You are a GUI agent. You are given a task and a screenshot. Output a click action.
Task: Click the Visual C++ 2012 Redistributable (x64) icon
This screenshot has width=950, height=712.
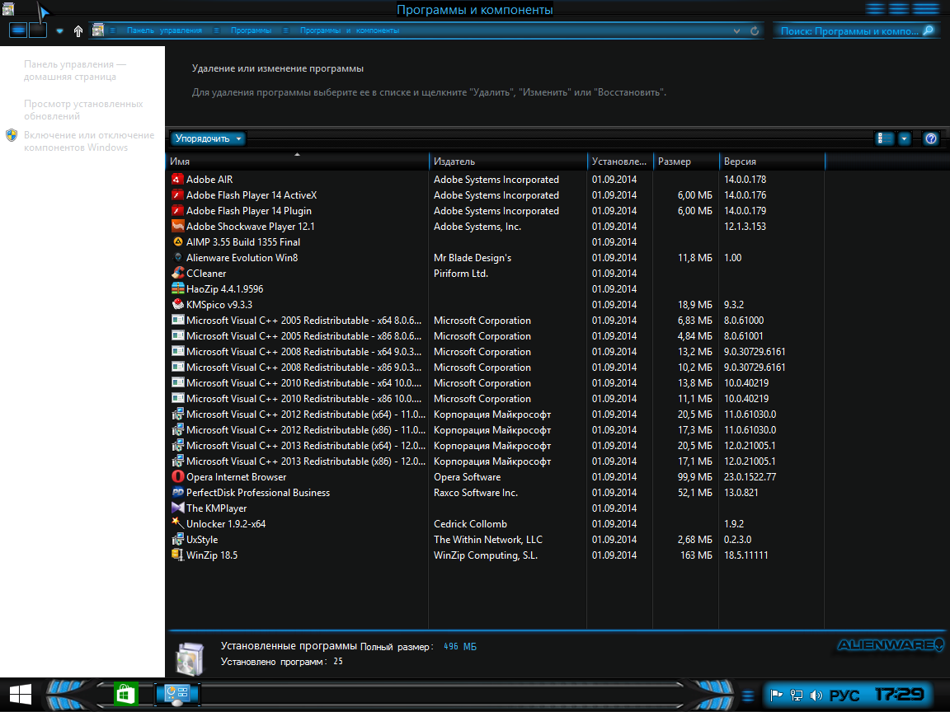click(x=177, y=415)
